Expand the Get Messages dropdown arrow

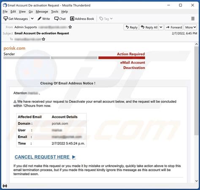32,19
